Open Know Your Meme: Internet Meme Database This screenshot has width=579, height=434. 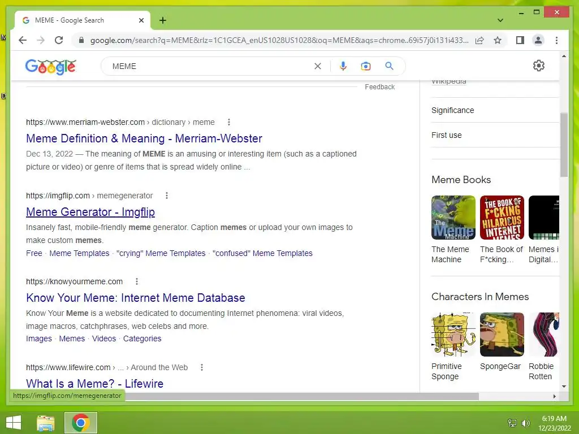pyautogui.click(x=136, y=298)
